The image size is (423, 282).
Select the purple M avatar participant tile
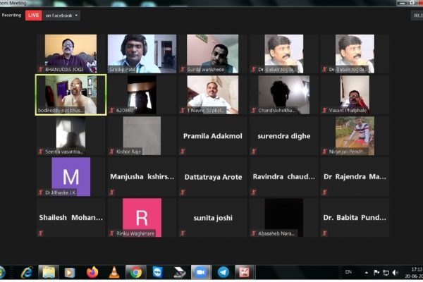click(70, 176)
